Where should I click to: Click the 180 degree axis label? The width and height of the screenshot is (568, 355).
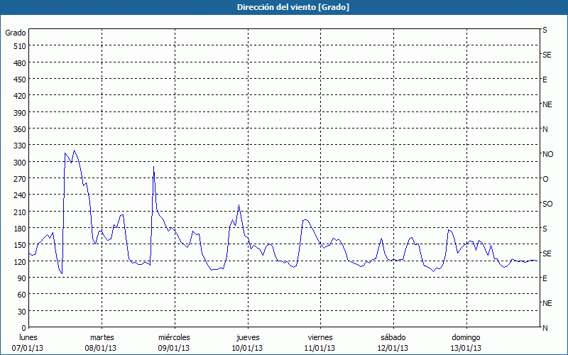tap(18, 229)
